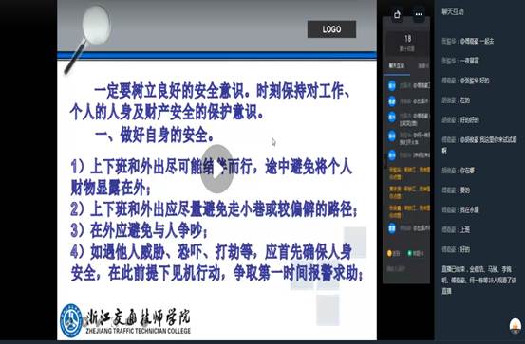The width and height of the screenshot is (525, 344).
Task: Click the floating avatar in the bottom-right corner
Action: pos(516,326)
